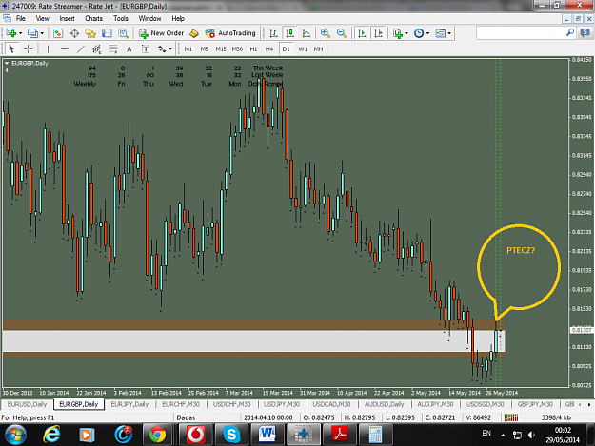Open the Charts menu
Screen dimensions: 595x446
(93, 19)
